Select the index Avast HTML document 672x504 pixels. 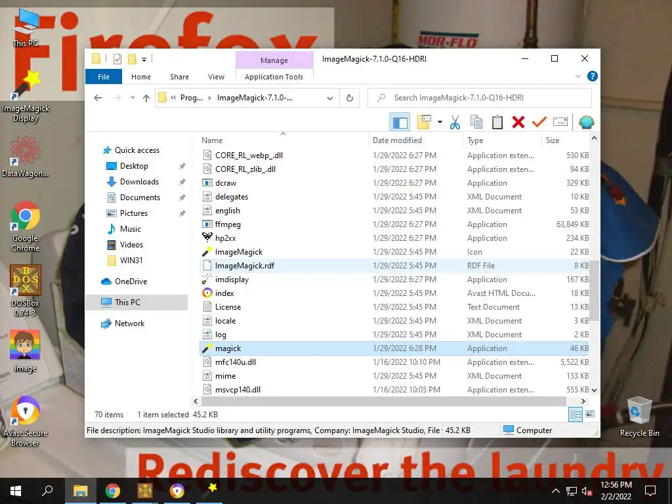[x=394, y=293]
